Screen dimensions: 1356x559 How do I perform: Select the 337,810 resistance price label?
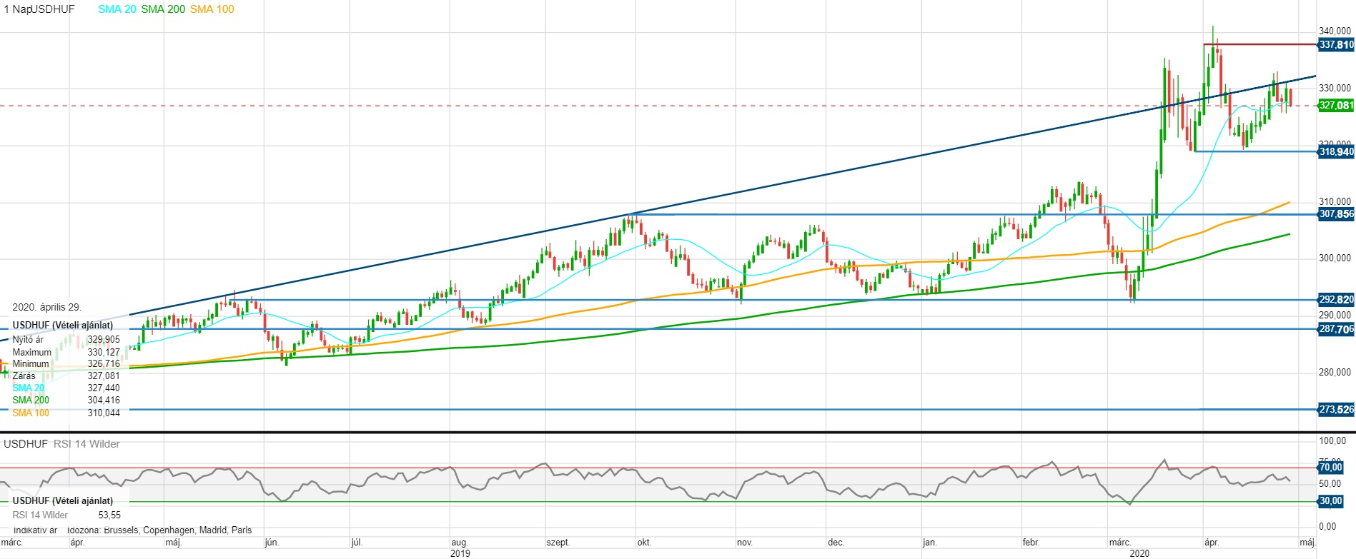(1336, 44)
